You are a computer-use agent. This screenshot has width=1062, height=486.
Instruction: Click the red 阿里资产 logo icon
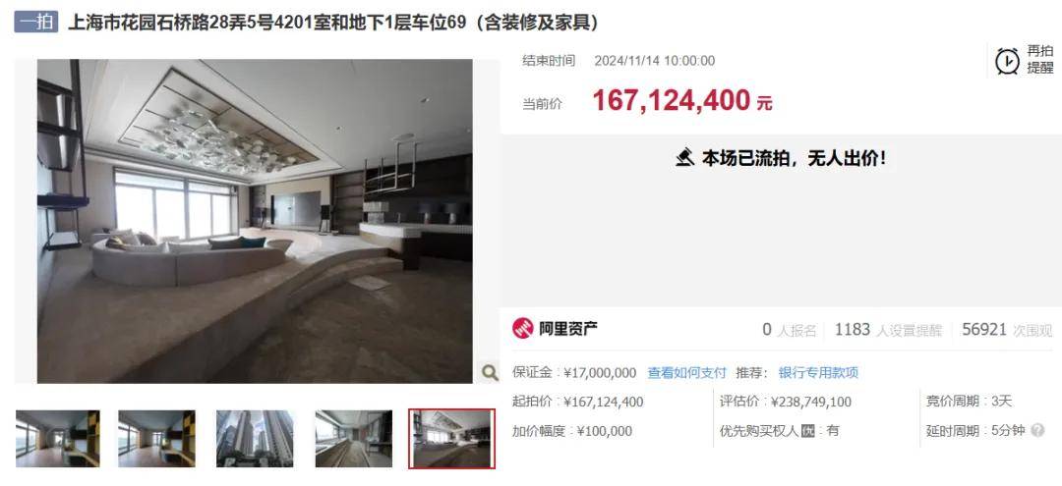(x=522, y=329)
